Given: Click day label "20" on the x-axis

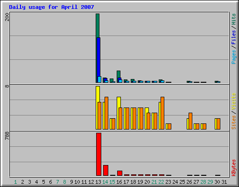Looking at the screenshot, I should tap(147, 182).
